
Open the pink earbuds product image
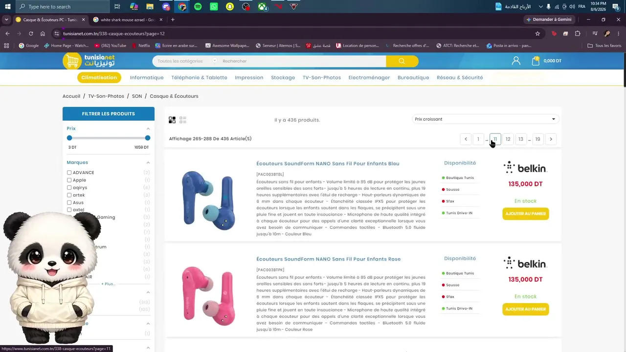coord(208,295)
